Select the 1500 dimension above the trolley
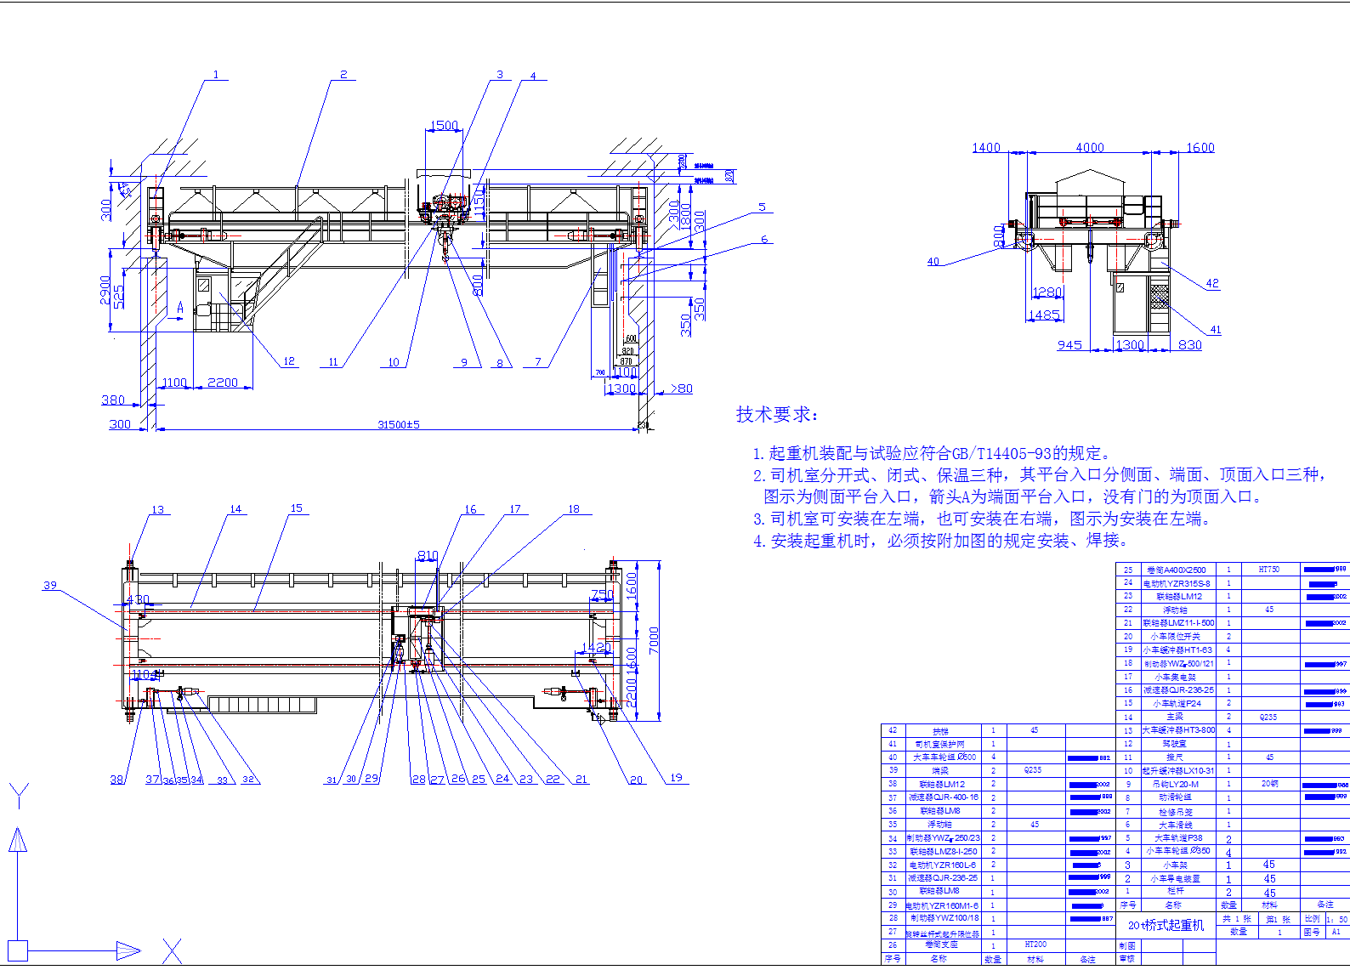The width and height of the screenshot is (1350, 970). tap(444, 125)
